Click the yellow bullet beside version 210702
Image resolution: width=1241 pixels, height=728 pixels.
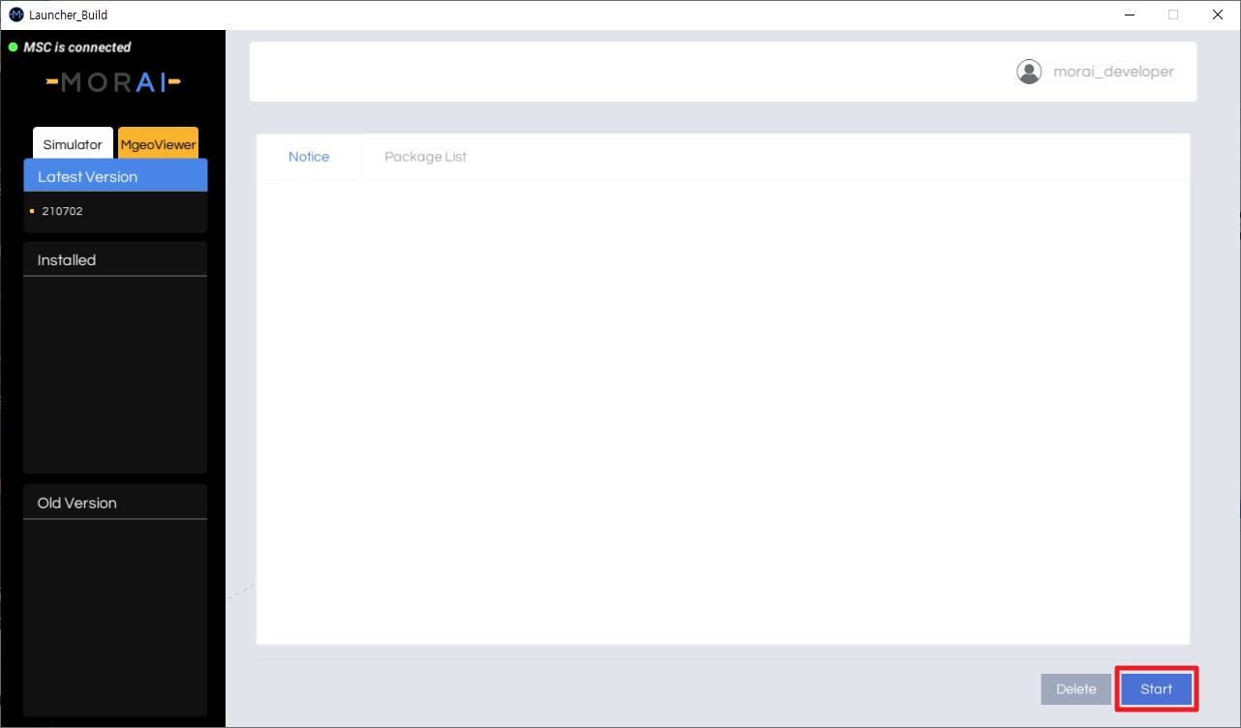click(32, 211)
